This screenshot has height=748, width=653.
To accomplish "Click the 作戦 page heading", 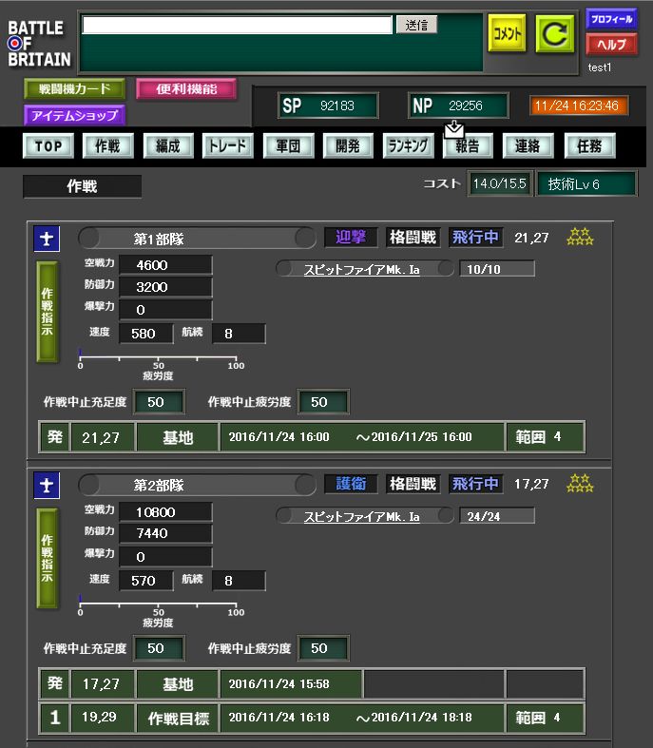I will point(82,186).
